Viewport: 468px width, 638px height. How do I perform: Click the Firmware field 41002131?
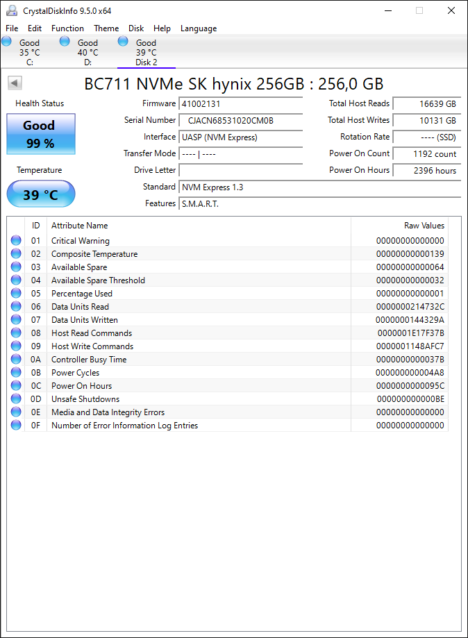click(241, 103)
